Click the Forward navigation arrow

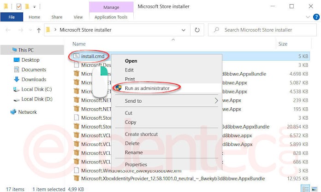[21, 30]
